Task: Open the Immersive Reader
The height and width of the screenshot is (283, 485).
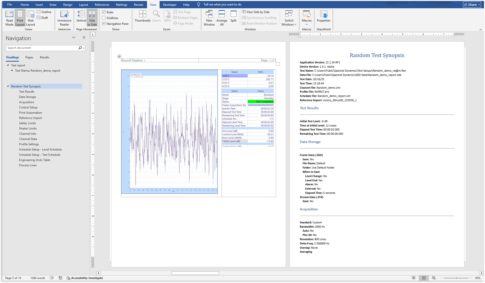Action: coord(64,18)
